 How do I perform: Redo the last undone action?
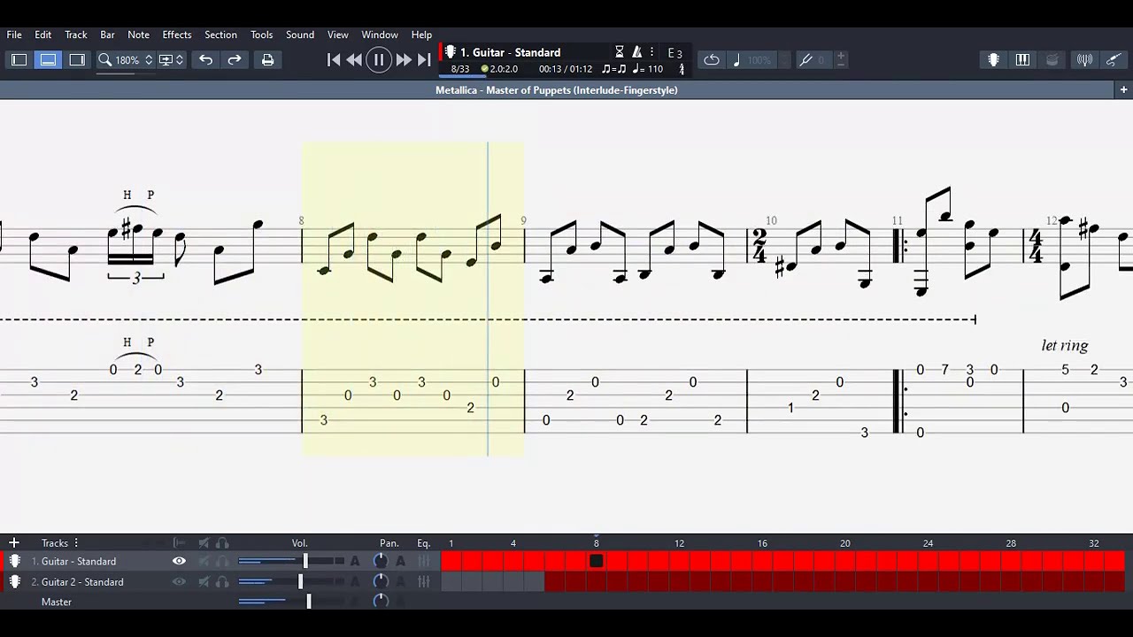235,60
